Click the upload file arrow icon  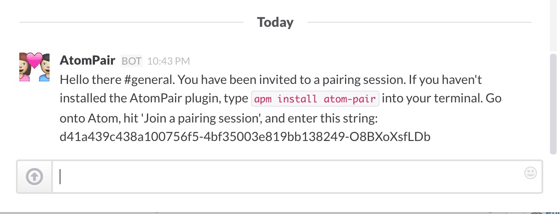click(x=34, y=177)
